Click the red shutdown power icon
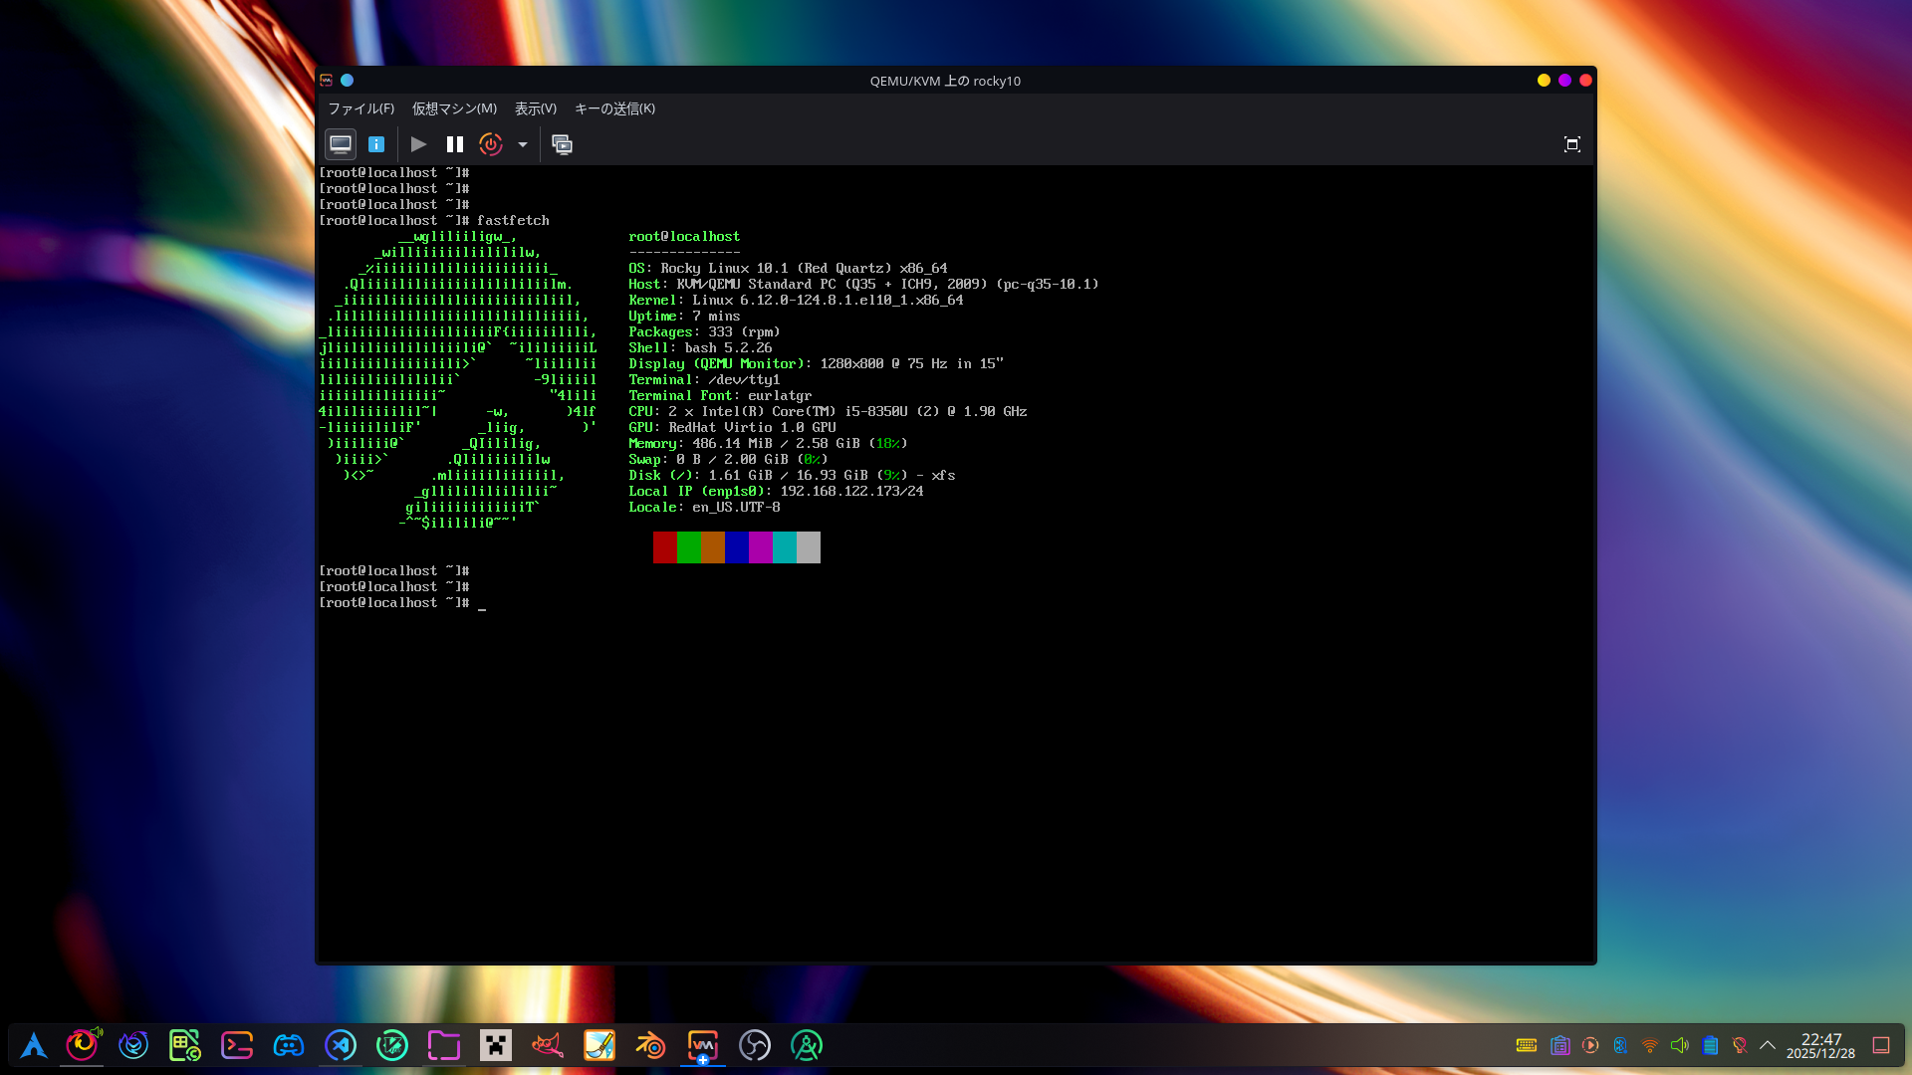 click(x=490, y=144)
